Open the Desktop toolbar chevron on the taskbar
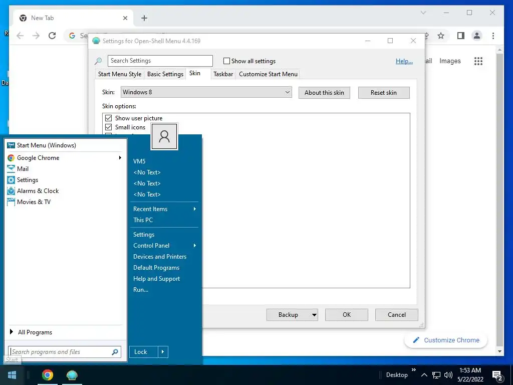 tap(413, 369)
